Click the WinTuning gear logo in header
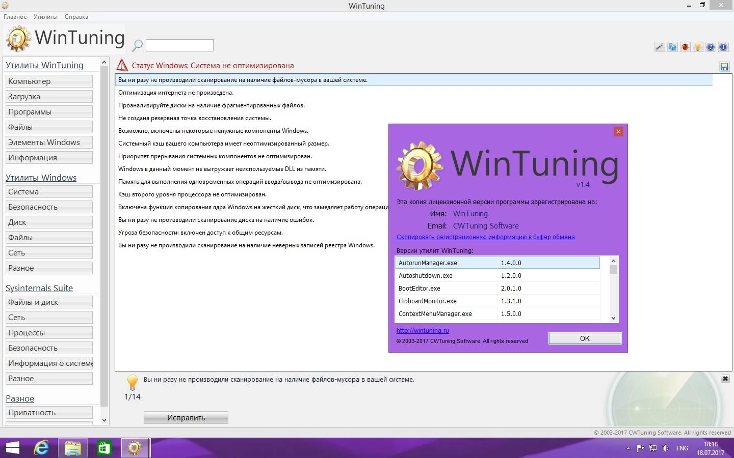Viewport: 734px width, 458px height. [18, 39]
